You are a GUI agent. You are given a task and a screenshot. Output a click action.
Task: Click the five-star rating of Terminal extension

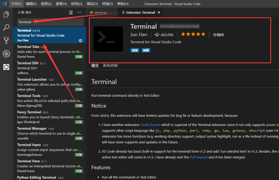pyautogui.click(x=193, y=34)
